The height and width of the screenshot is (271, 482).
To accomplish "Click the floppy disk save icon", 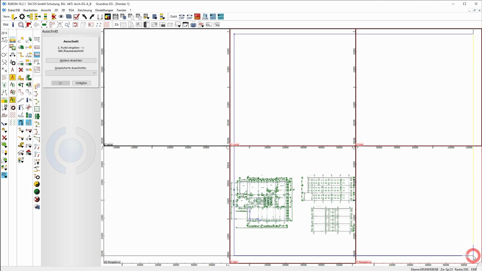I will (x=116, y=17).
